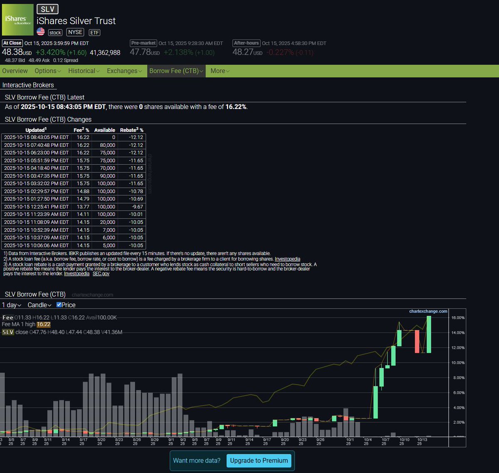This screenshot has height=473, width=499.
Task: Expand the Options menu
Action: pos(48,71)
